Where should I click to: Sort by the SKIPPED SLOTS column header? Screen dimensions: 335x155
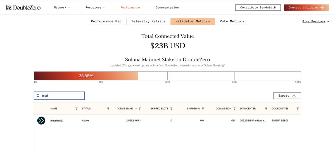pos(159,109)
